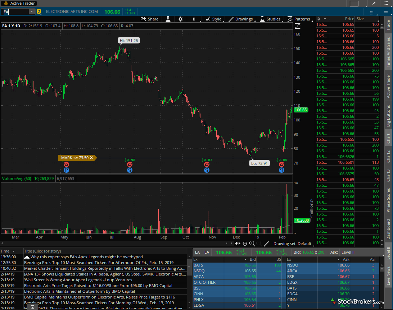Open the Trade side tab
The image size is (393, 310).
point(388,25)
